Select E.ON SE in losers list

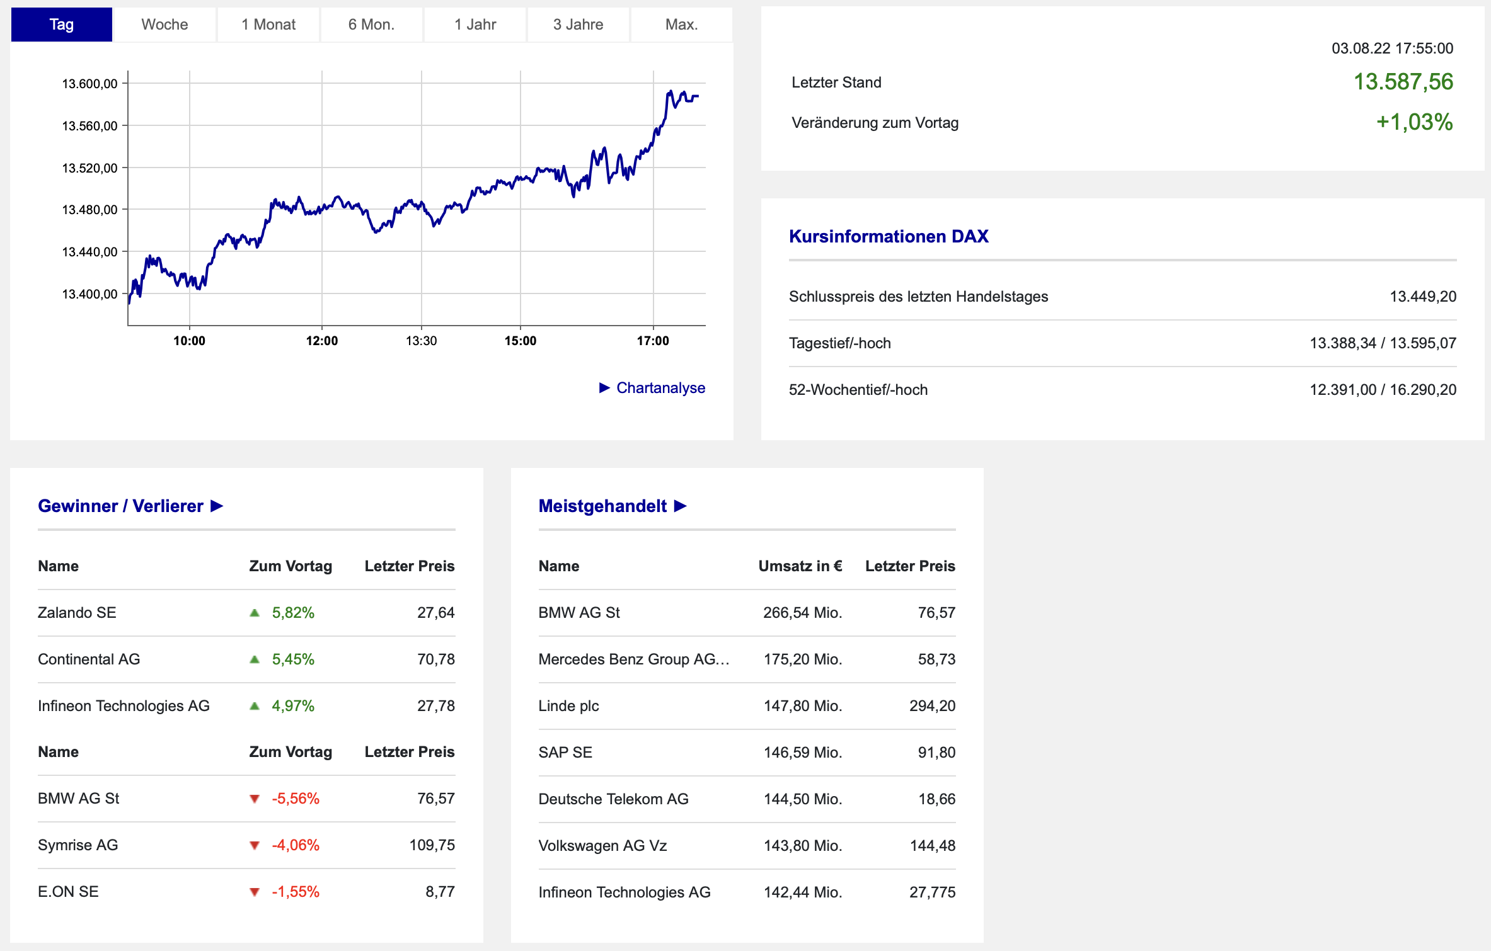(x=68, y=892)
